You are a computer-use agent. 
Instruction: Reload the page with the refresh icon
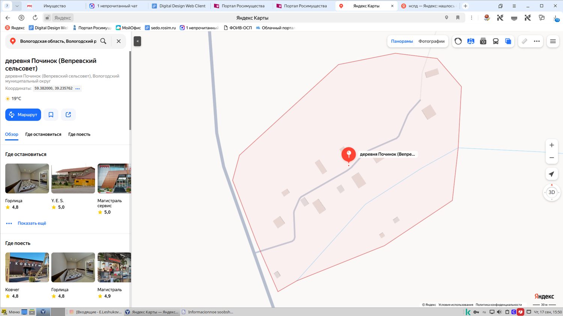click(35, 18)
